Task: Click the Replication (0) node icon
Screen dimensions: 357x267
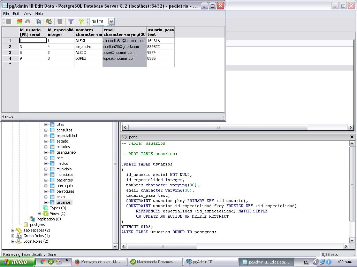Action: point(32,219)
